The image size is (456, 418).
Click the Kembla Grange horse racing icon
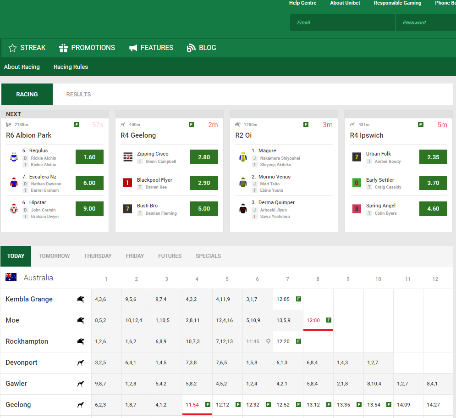coord(81,299)
